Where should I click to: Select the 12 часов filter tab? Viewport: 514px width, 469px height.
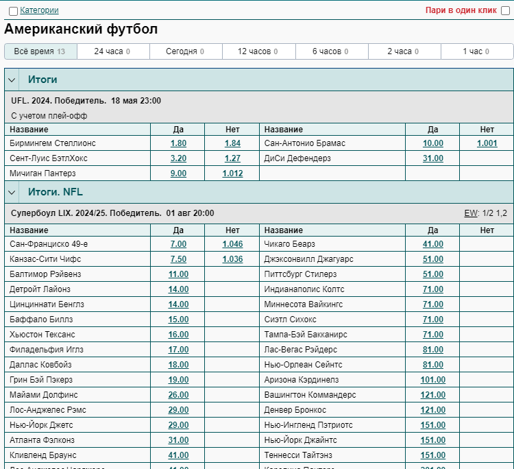tap(259, 51)
